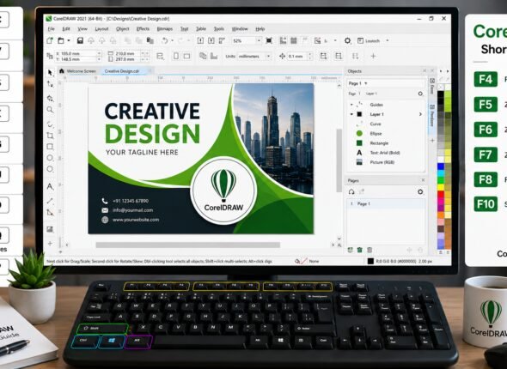
Task: Toggle landscape page orientation
Action: click(x=186, y=56)
